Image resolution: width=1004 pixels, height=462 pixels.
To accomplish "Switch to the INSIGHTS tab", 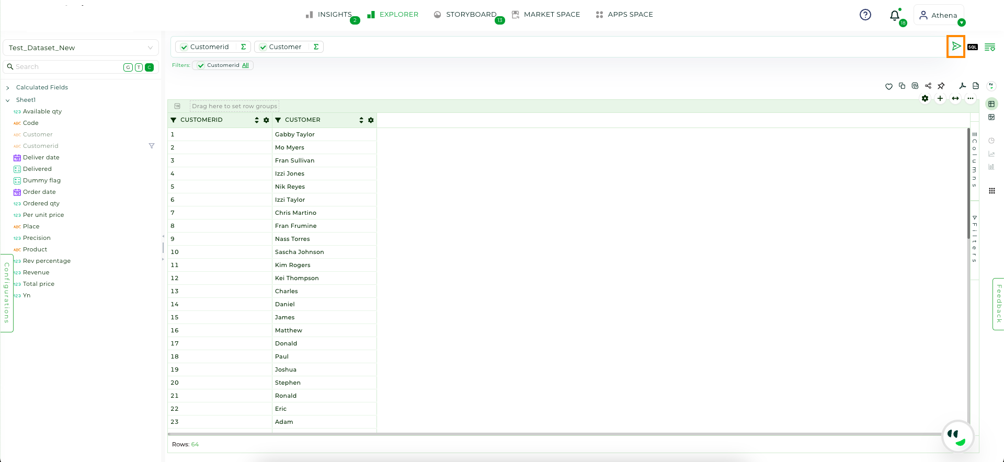I will tap(329, 15).
